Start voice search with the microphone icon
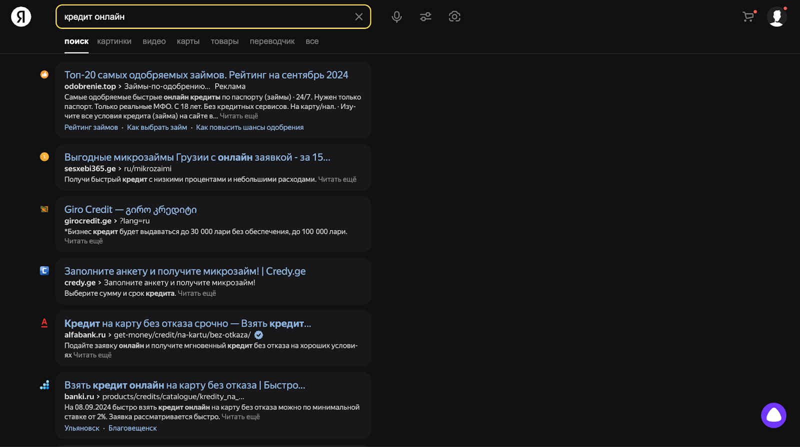 pyautogui.click(x=396, y=16)
